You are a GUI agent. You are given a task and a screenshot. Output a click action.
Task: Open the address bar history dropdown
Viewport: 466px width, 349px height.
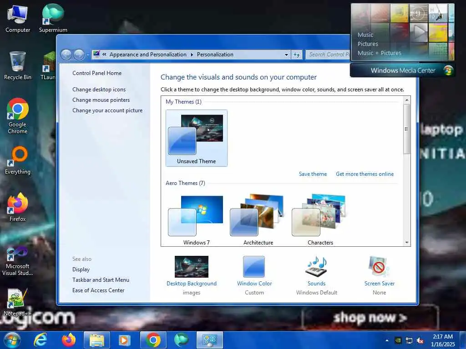click(x=286, y=55)
